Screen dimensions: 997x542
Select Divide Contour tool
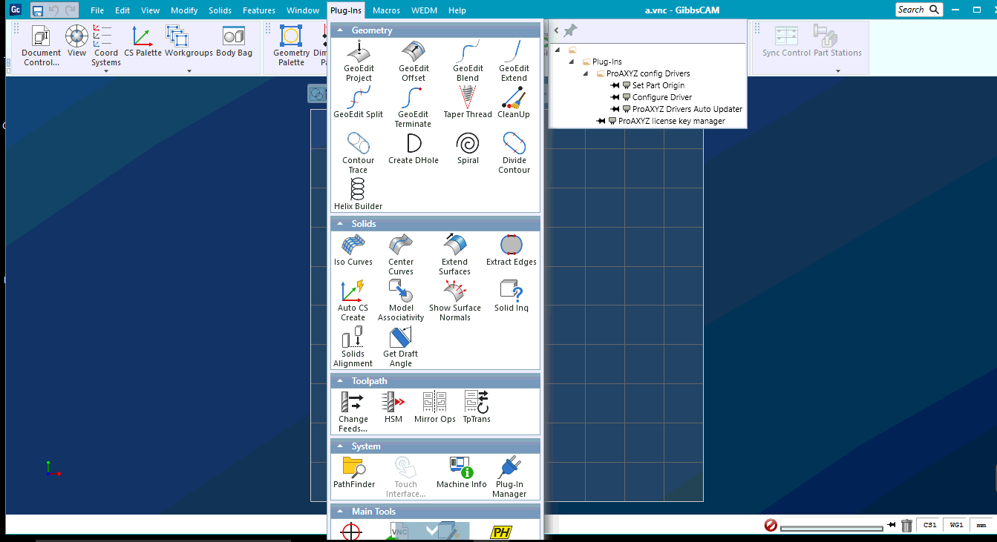point(514,153)
